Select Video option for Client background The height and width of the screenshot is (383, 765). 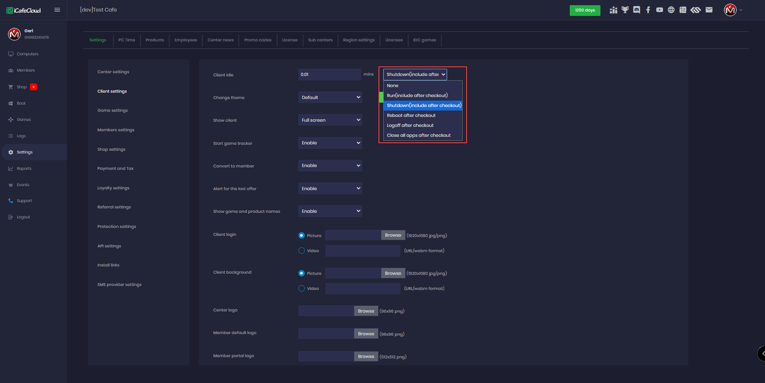(x=302, y=288)
